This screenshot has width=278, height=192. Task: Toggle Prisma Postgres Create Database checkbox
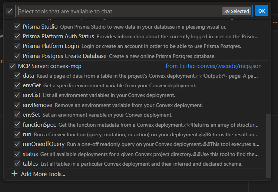tap(17, 56)
